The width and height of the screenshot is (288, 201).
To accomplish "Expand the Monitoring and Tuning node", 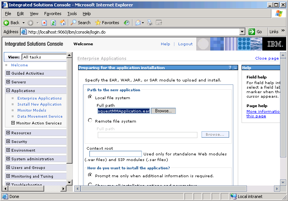I will click(x=8, y=176).
